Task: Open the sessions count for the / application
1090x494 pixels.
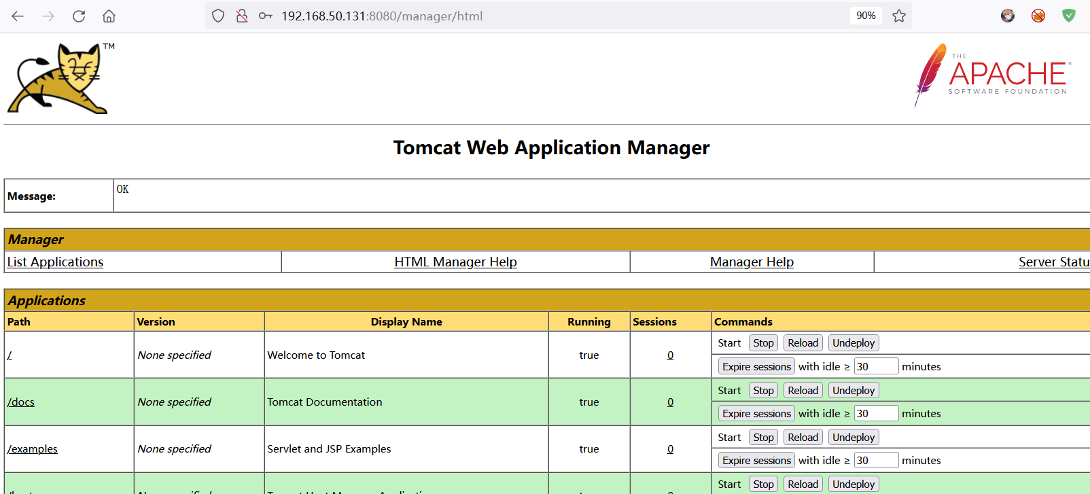Action: point(671,355)
